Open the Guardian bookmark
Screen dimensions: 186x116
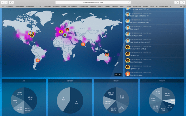tap(47, 7)
